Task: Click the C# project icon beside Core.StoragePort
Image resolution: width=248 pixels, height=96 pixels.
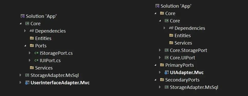Action: pos(167,50)
